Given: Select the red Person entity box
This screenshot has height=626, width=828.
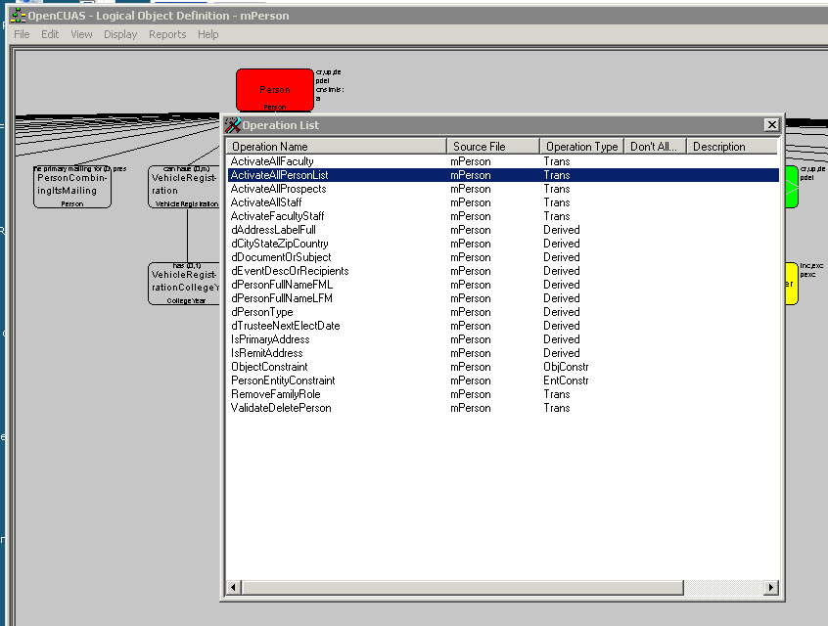Looking at the screenshot, I should pos(275,90).
